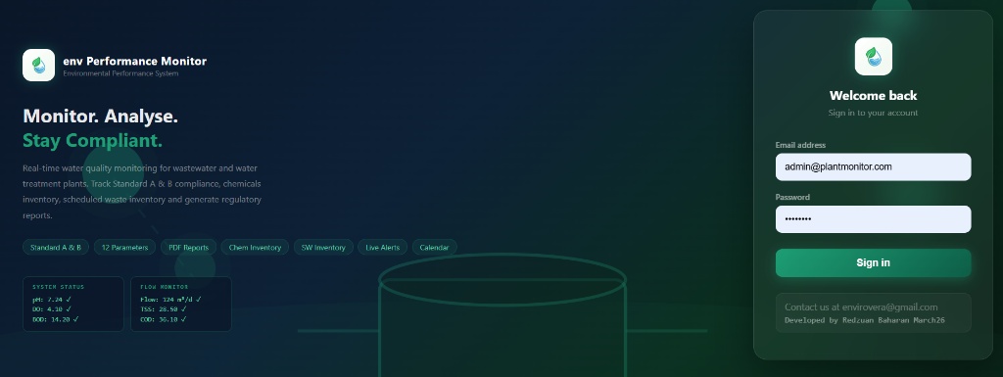Image resolution: width=1003 pixels, height=377 pixels.
Task: Click the SYSTEM STATUS card heading
Action: pos(58,288)
